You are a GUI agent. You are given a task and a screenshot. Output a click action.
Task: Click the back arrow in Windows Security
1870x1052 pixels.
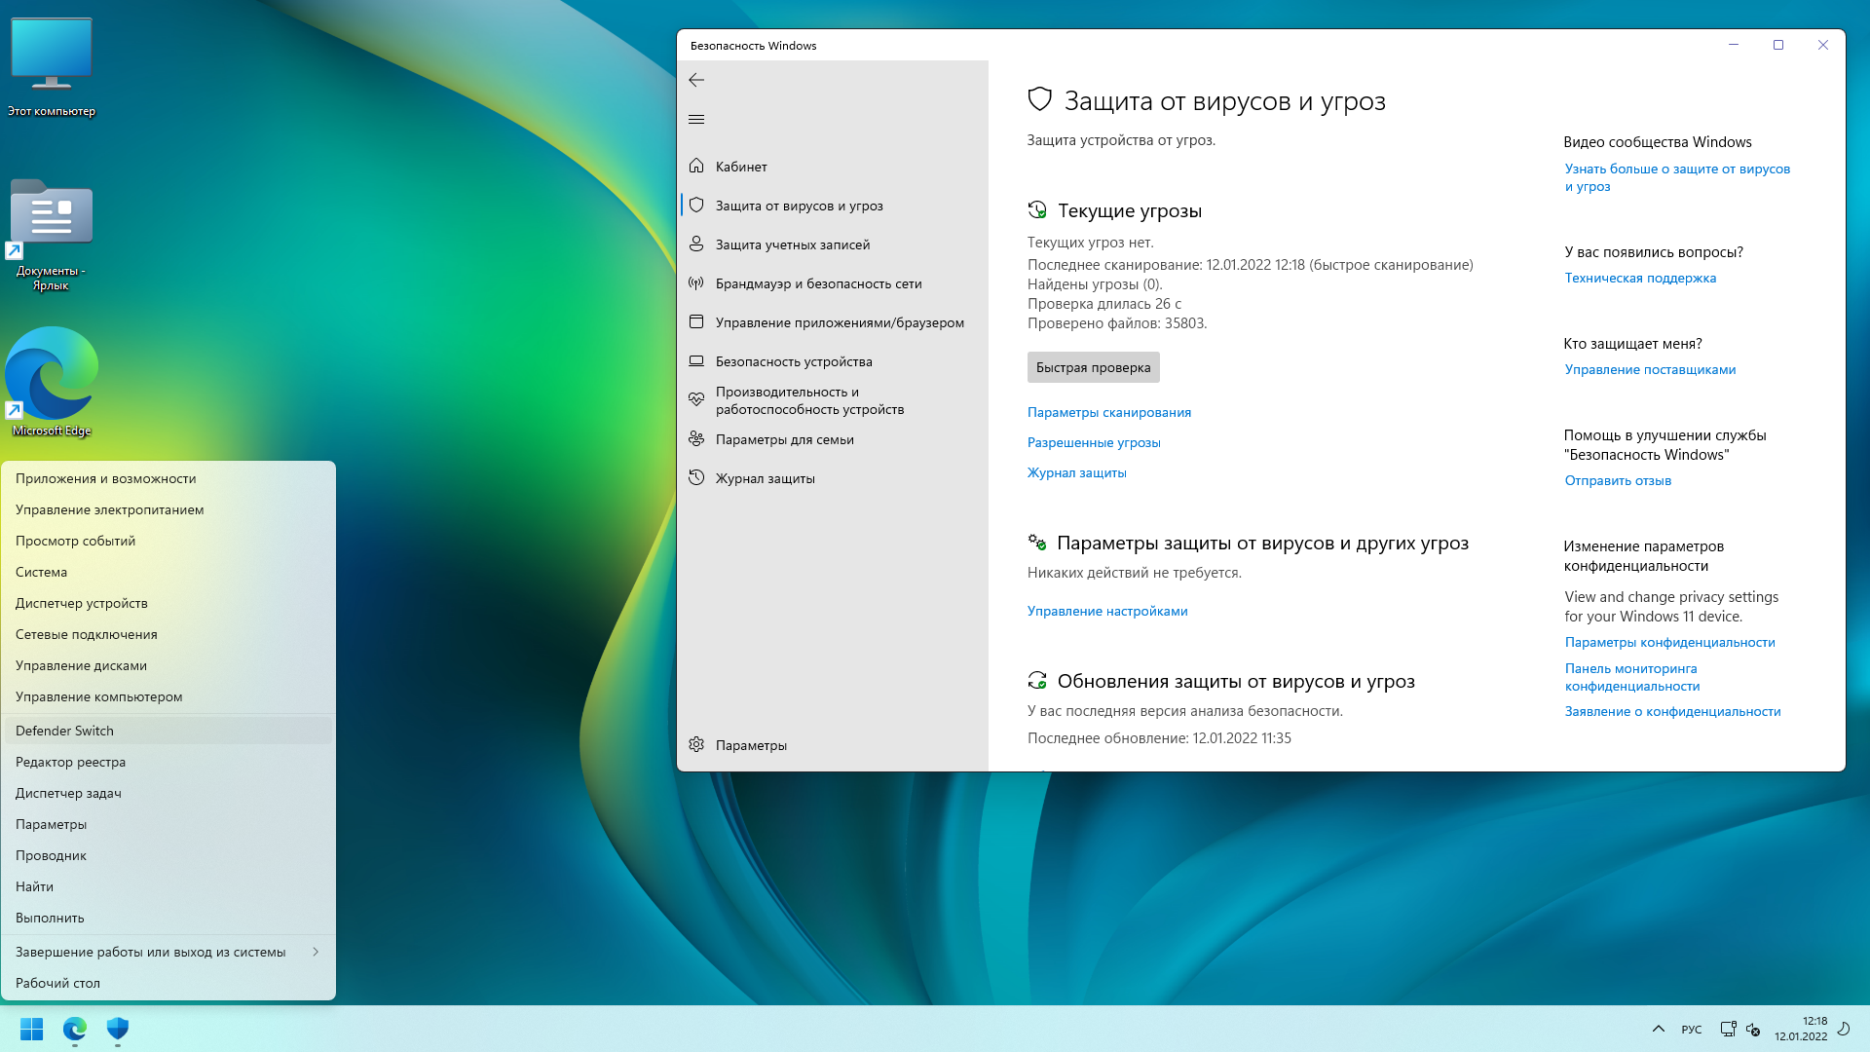(x=696, y=80)
